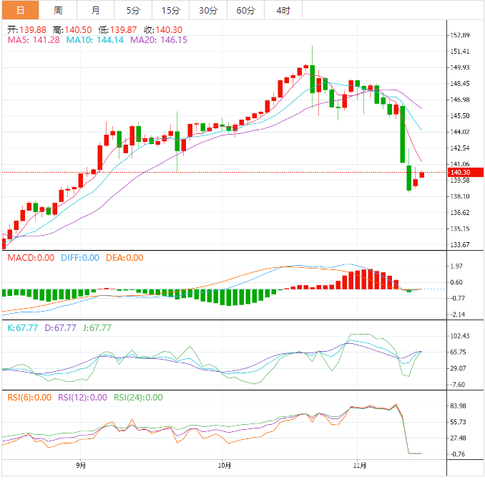Click the 145.50 price axis label
The image size is (485, 480).
460,116
